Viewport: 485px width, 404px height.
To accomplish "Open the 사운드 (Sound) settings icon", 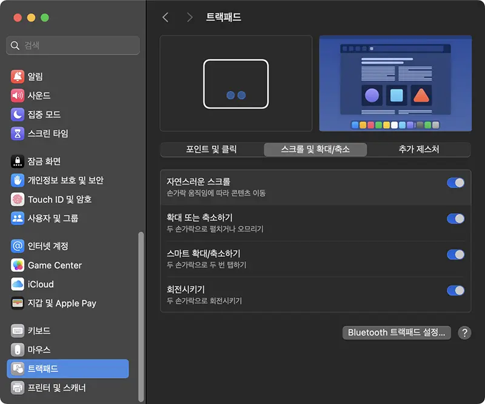I will (x=17, y=95).
